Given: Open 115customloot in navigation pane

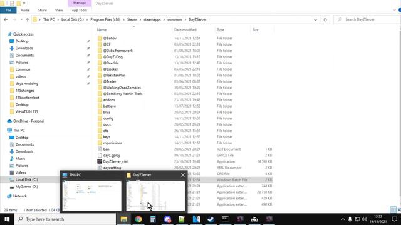Looking at the screenshot, I should [x=27, y=97].
